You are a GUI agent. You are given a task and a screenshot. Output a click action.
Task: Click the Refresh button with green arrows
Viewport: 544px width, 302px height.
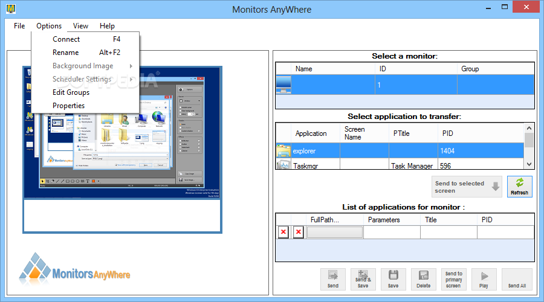tap(519, 187)
